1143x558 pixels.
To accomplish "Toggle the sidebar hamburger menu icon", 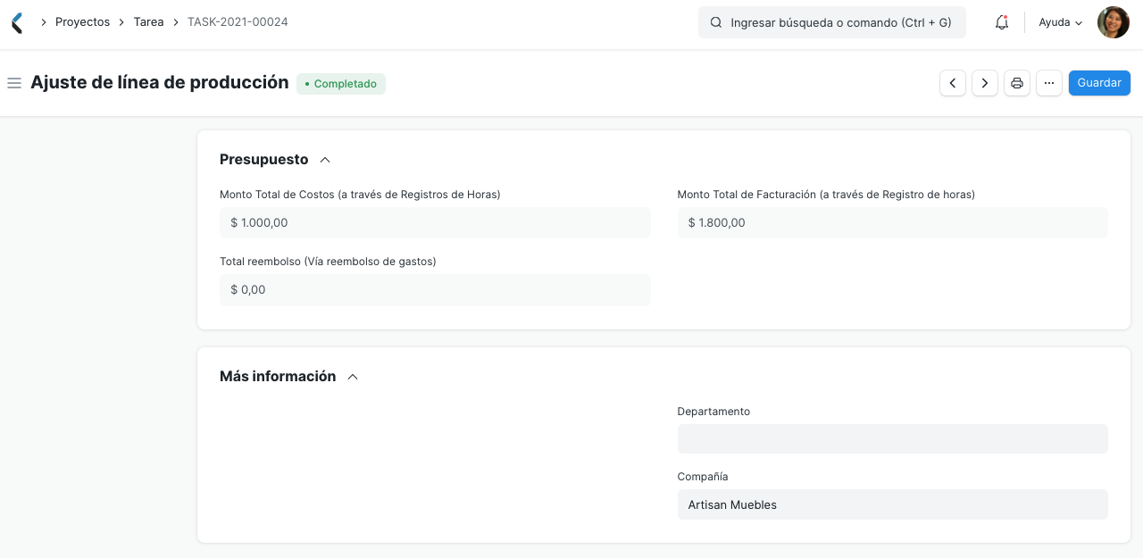I will pyautogui.click(x=14, y=83).
